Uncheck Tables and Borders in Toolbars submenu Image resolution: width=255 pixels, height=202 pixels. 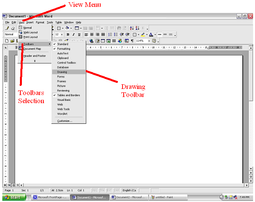tap(69, 95)
